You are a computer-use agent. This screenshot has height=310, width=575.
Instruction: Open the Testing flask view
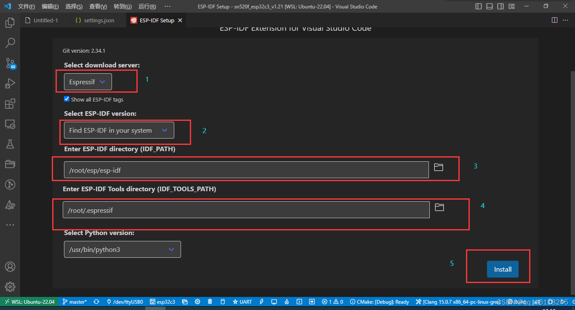pos(10,144)
